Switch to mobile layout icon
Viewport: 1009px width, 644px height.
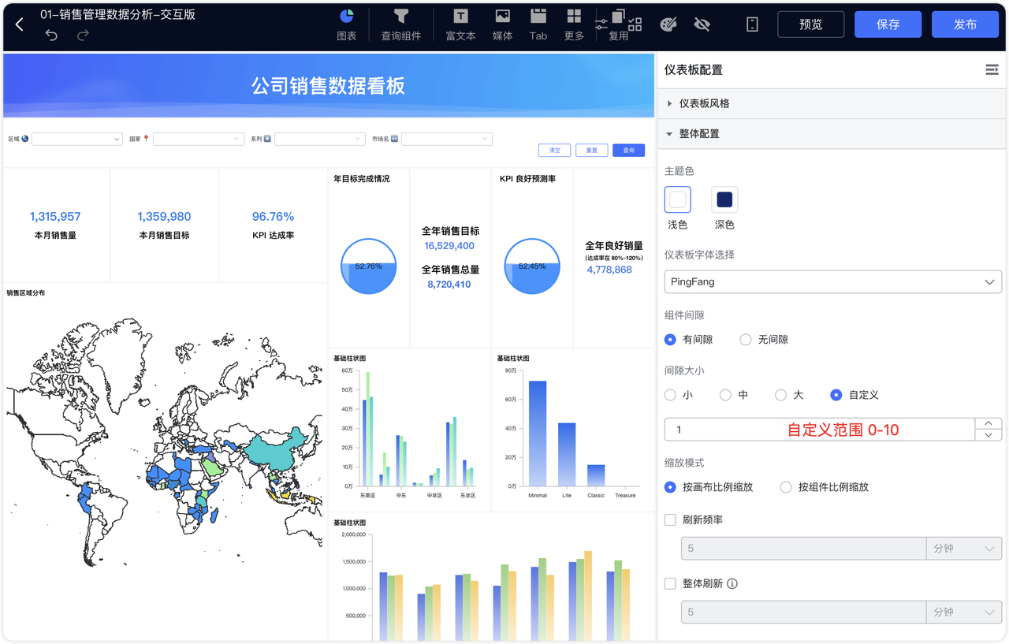click(x=752, y=24)
